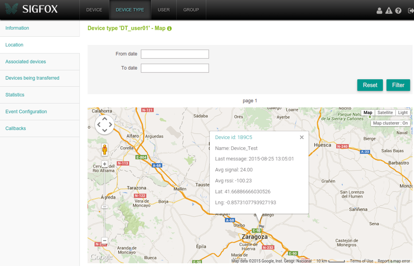Click the E-804 road badge
414x266 pixels.
141,157
